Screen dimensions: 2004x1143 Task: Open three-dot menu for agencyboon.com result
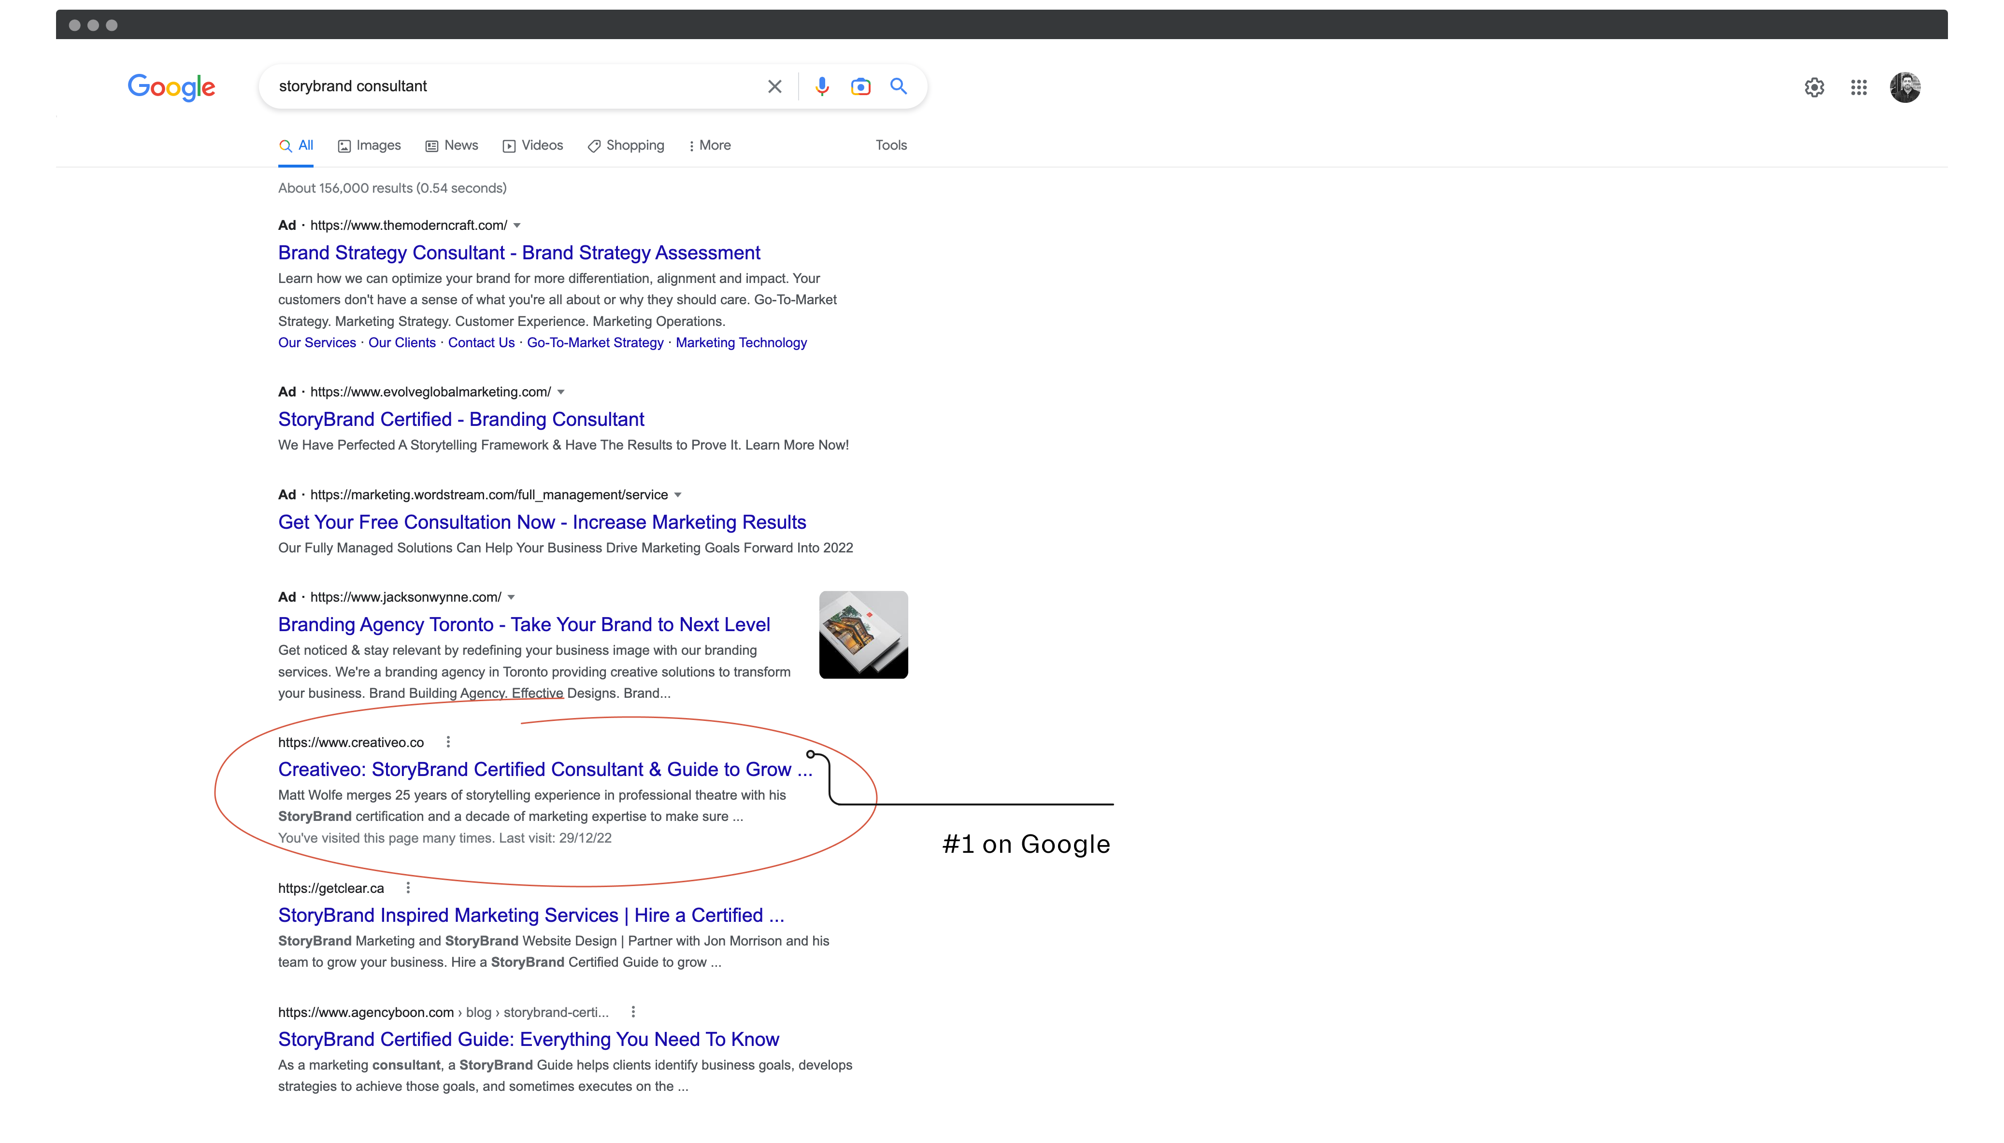[633, 1012]
